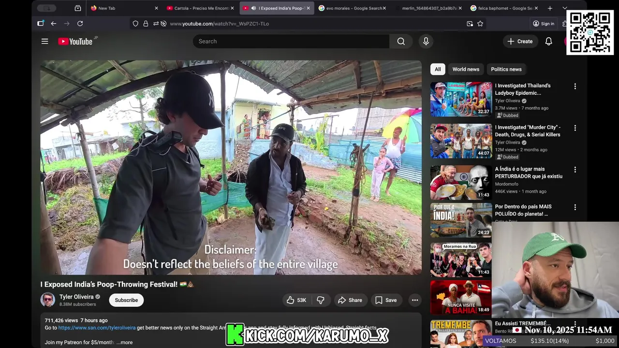Click I Investigated Thailand's Ladyboy Epidemic title
Viewport: 619px width, 348px height.
click(523, 89)
